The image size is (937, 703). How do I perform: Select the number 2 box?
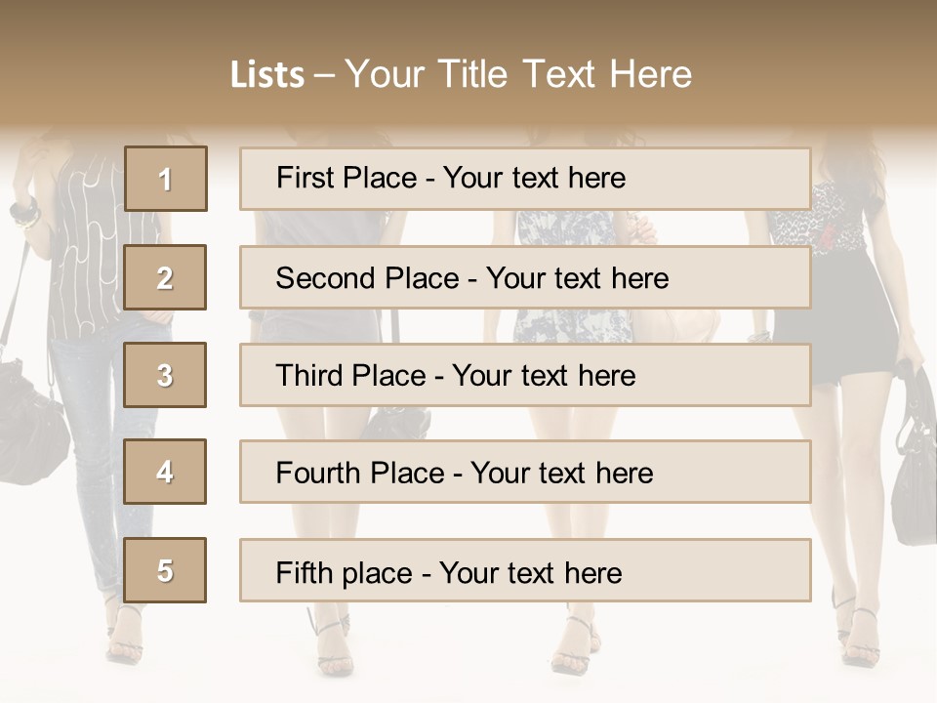(x=165, y=277)
